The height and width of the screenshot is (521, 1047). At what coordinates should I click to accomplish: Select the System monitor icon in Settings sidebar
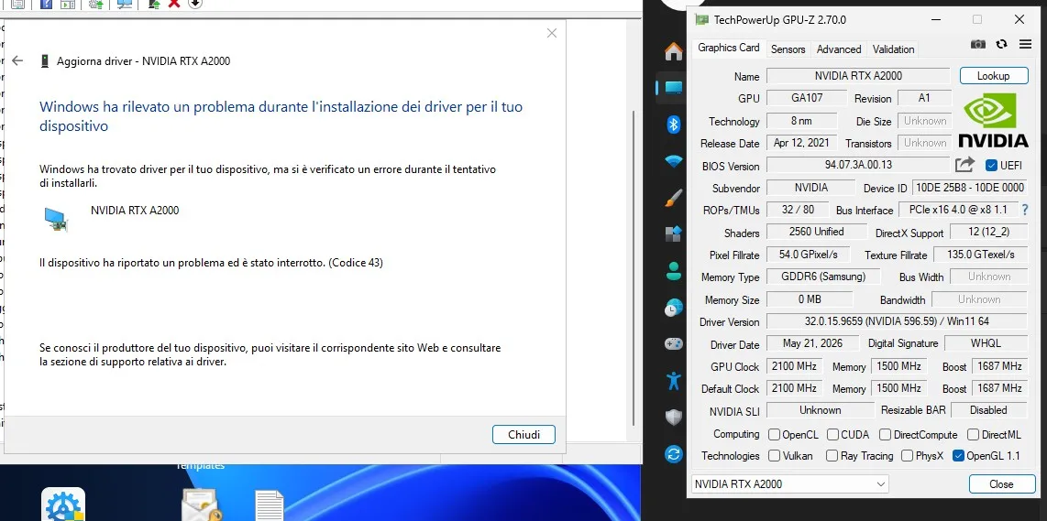pyautogui.click(x=673, y=87)
